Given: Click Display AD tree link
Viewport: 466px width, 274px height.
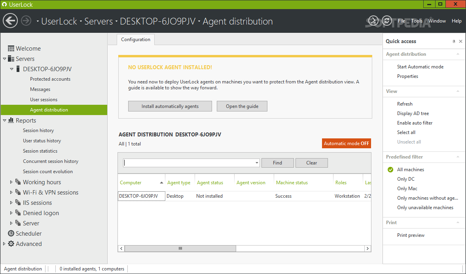Looking at the screenshot, I should click(x=413, y=113).
